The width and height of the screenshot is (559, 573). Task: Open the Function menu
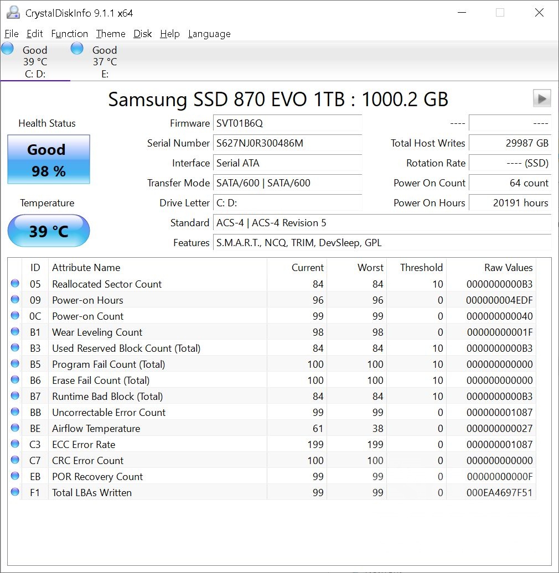[69, 34]
